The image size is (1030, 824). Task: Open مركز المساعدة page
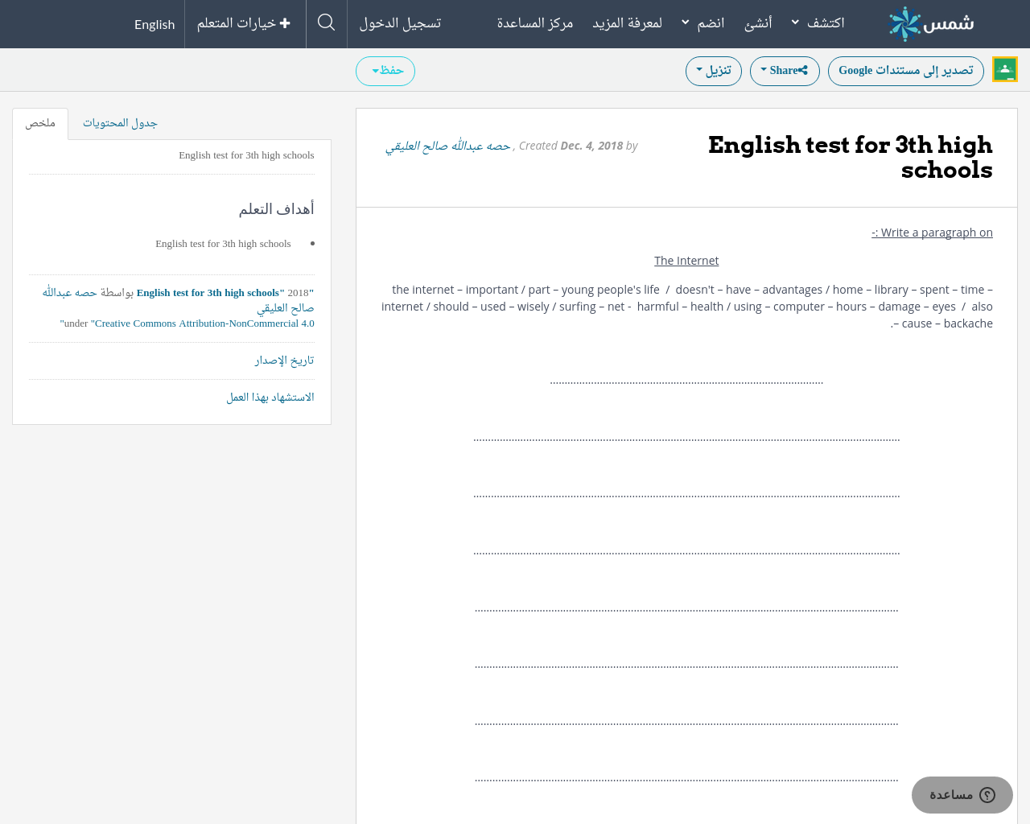coord(534,22)
